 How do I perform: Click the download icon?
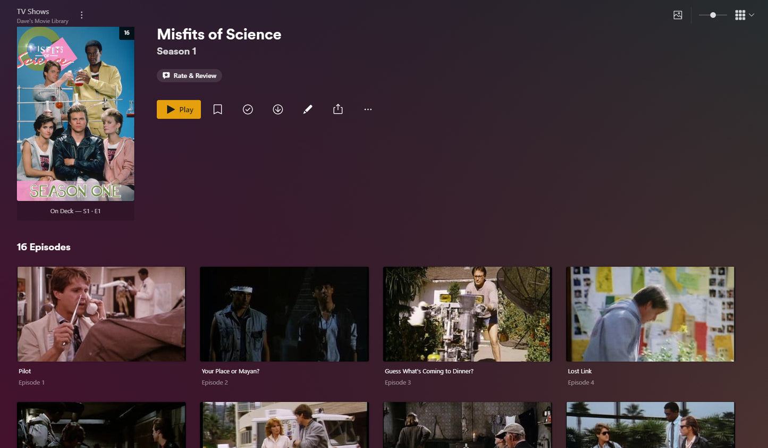coord(277,109)
